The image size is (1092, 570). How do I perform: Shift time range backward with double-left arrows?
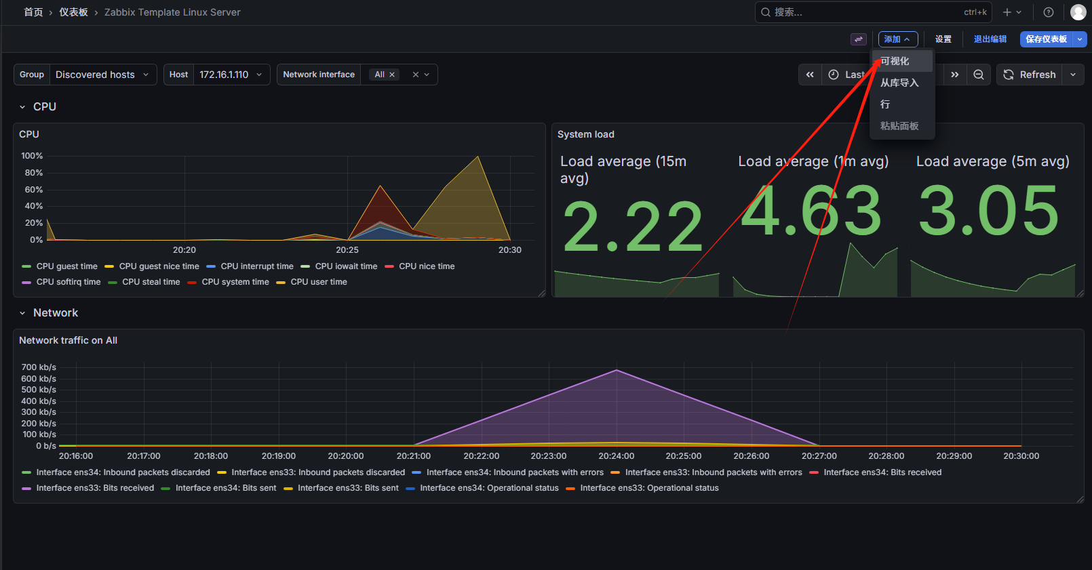click(x=810, y=75)
